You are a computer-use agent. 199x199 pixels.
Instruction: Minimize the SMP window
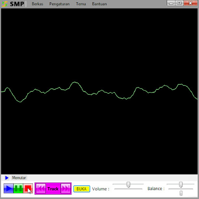[171, 3]
